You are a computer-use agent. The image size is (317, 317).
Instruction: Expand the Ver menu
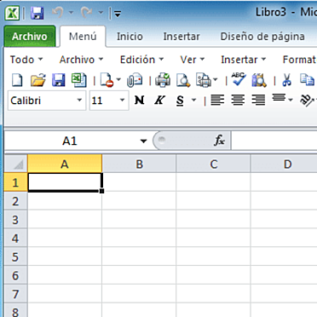pos(193,60)
